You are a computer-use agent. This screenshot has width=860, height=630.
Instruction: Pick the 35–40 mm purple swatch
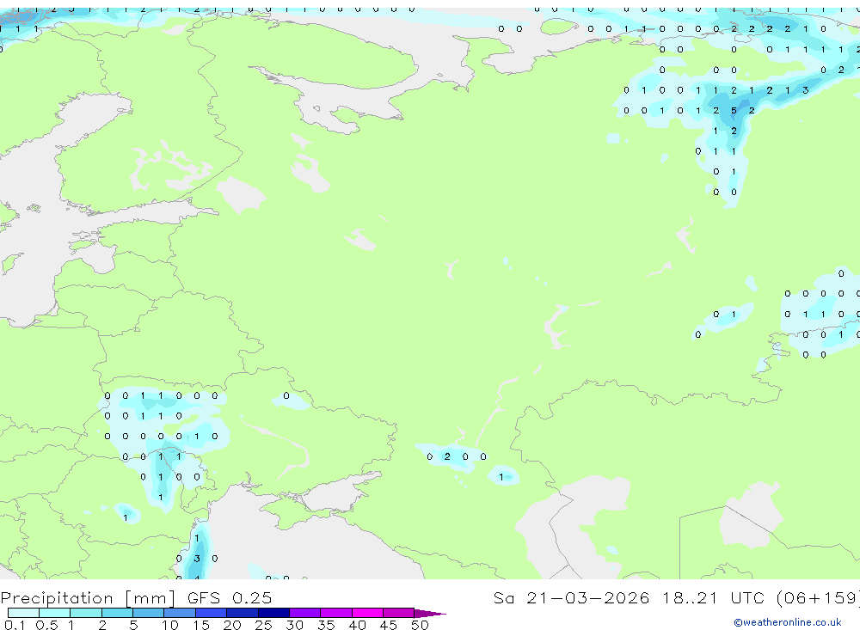coord(336,613)
